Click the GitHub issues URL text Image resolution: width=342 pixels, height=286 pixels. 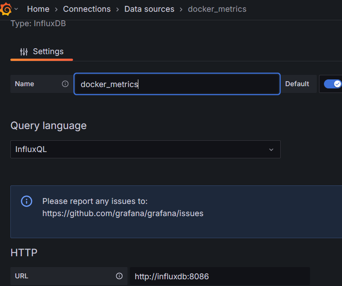coord(123,213)
